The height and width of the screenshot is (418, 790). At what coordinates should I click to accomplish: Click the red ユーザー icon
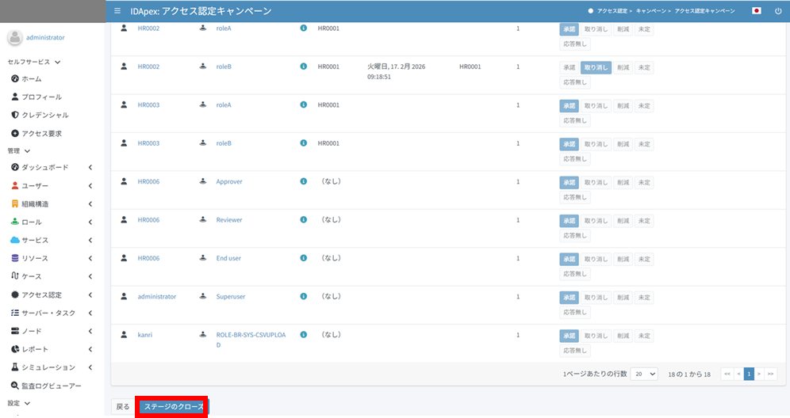15,185
